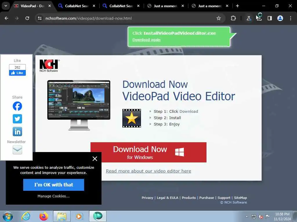Open the downloads toolbar icon
The image size is (297, 222).
[x=259, y=18]
